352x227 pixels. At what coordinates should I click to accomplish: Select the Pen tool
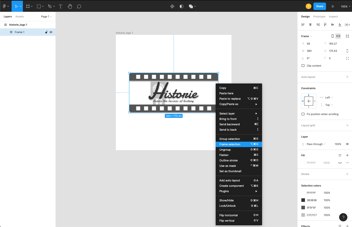coord(50,6)
